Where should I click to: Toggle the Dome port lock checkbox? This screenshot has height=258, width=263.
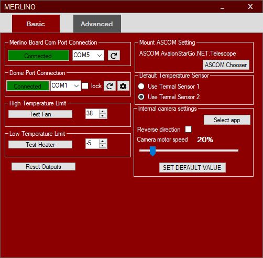coord(85,85)
